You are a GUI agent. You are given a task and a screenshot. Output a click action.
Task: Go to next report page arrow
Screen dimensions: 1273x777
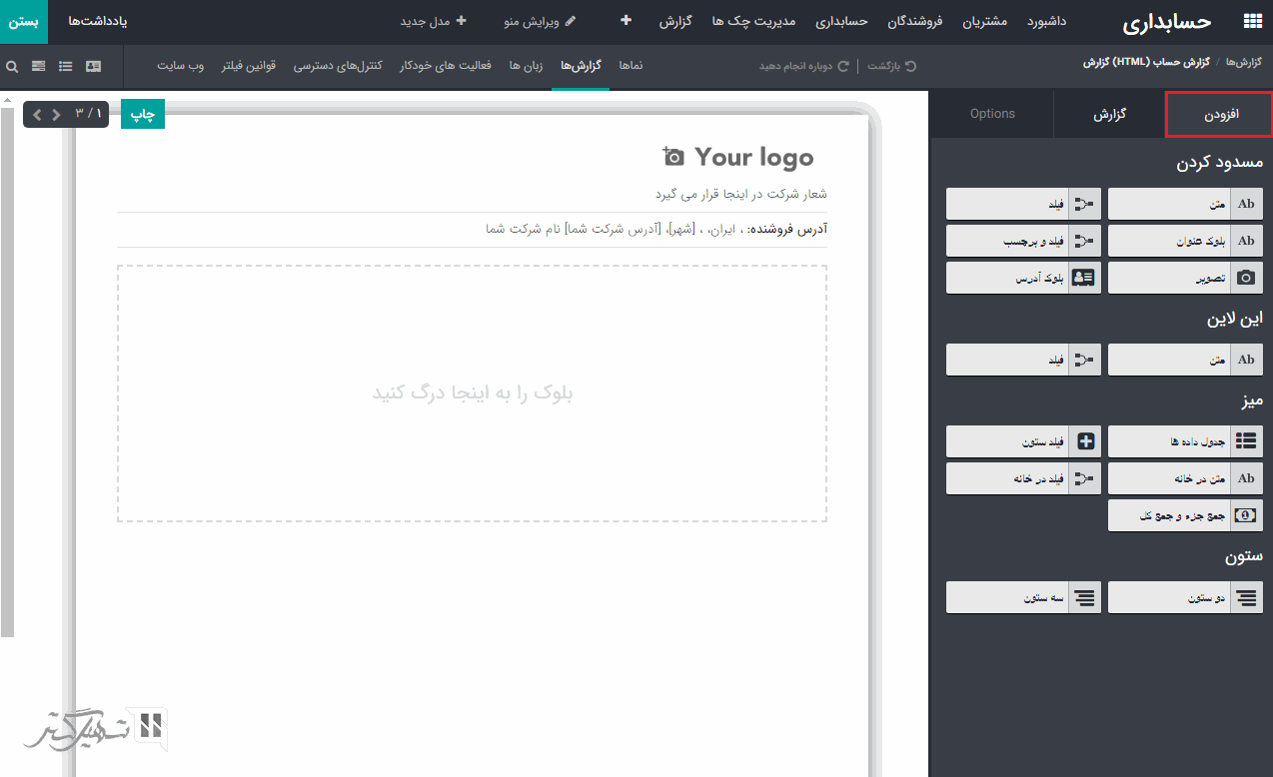[x=56, y=114]
